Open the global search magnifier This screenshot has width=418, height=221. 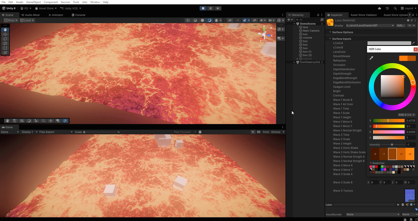395,8
